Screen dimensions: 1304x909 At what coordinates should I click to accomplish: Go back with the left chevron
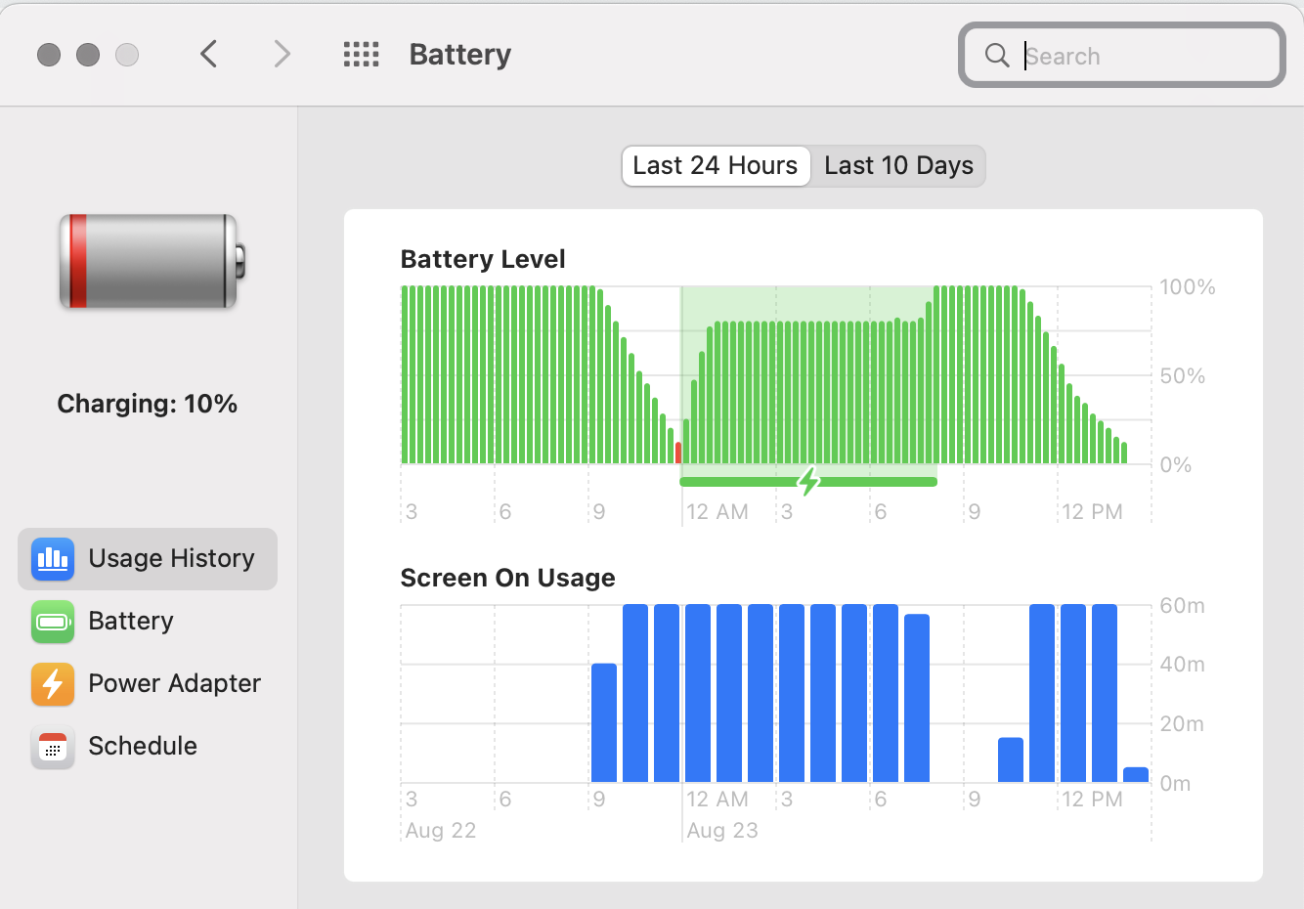pos(208,55)
